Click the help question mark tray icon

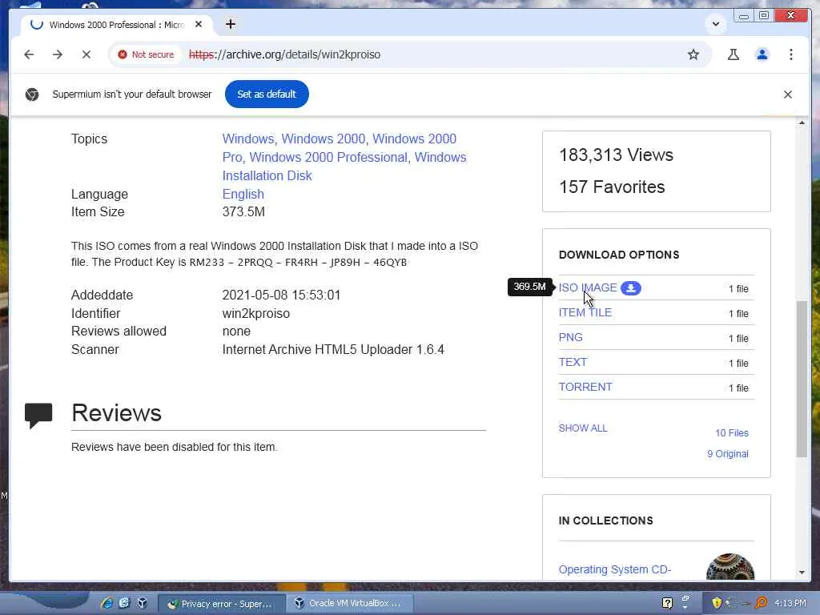[667, 603]
